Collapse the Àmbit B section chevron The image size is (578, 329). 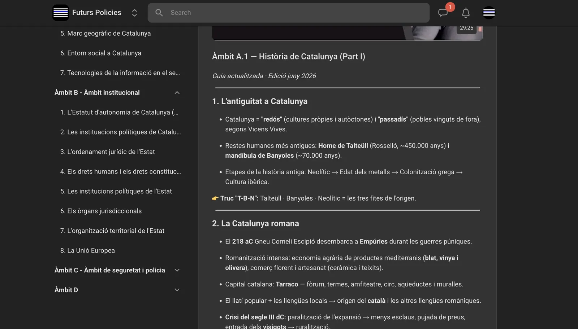[177, 93]
